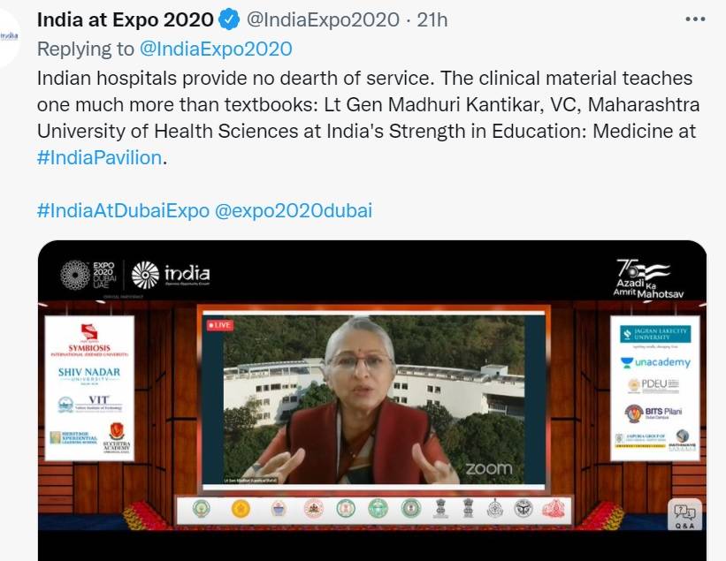Image resolution: width=726 pixels, height=561 pixels.
Task: Open the Replying to @IndiaExpo2020 mention
Action: [x=216, y=49]
